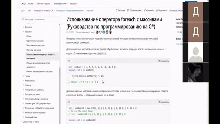Open Руководство по языку C# breadcrumb
Screen dimensions: 220x124
click(x=43, y=11)
